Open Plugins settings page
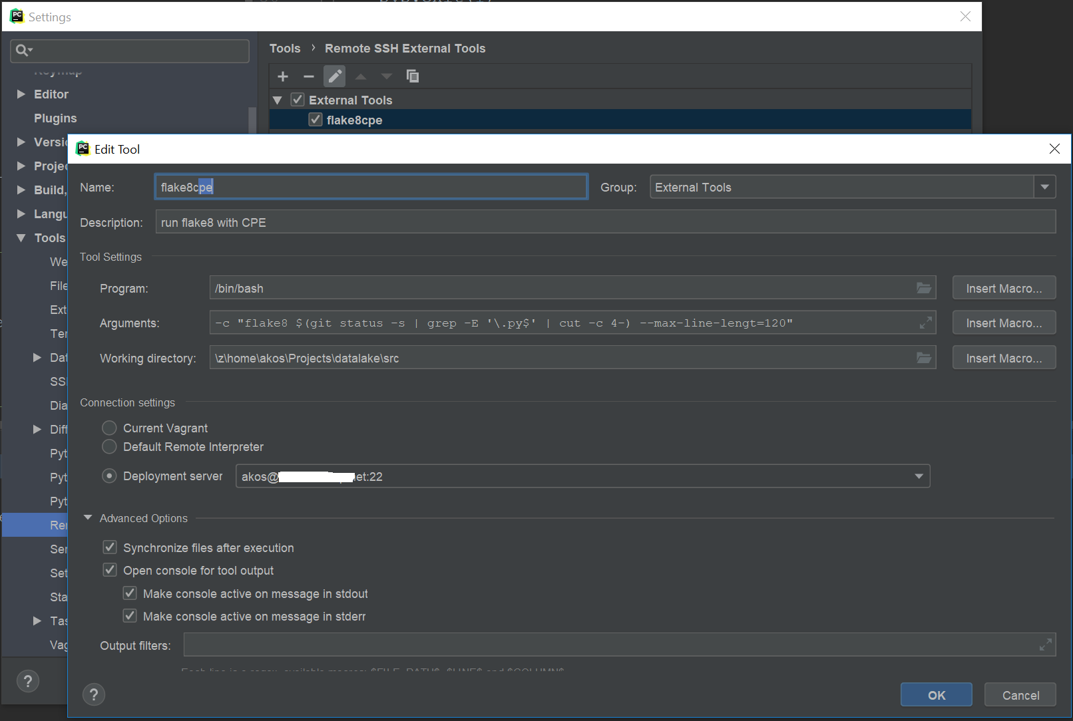 point(55,118)
